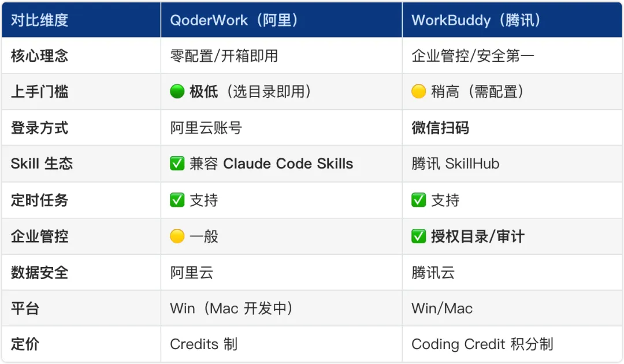
Task: Click the 平台 row label
Action: [25, 309]
